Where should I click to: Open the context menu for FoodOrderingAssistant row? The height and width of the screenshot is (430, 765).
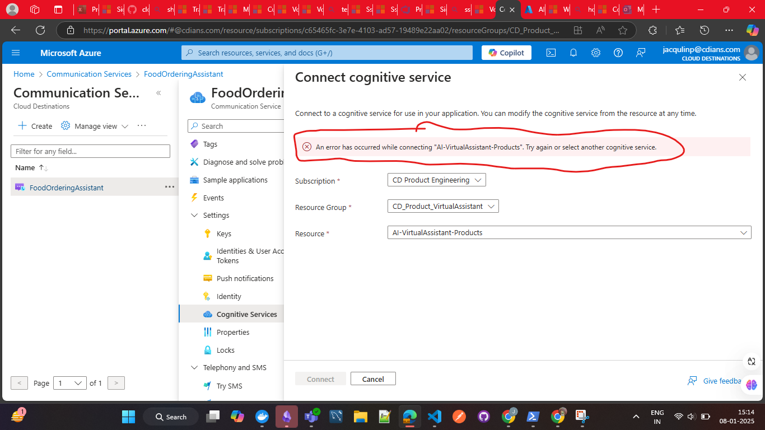pos(170,187)
